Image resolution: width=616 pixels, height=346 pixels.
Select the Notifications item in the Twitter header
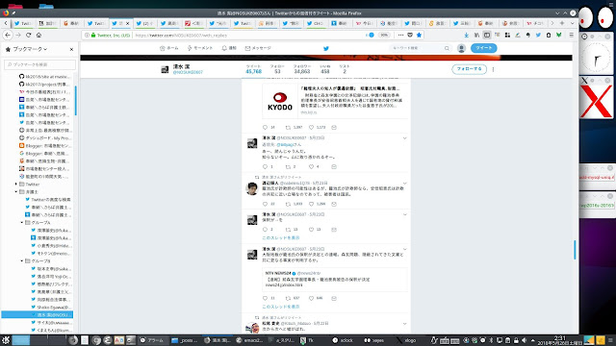[x=229, y=48]
